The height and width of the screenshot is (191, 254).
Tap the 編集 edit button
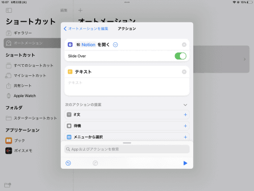point(64,11)
